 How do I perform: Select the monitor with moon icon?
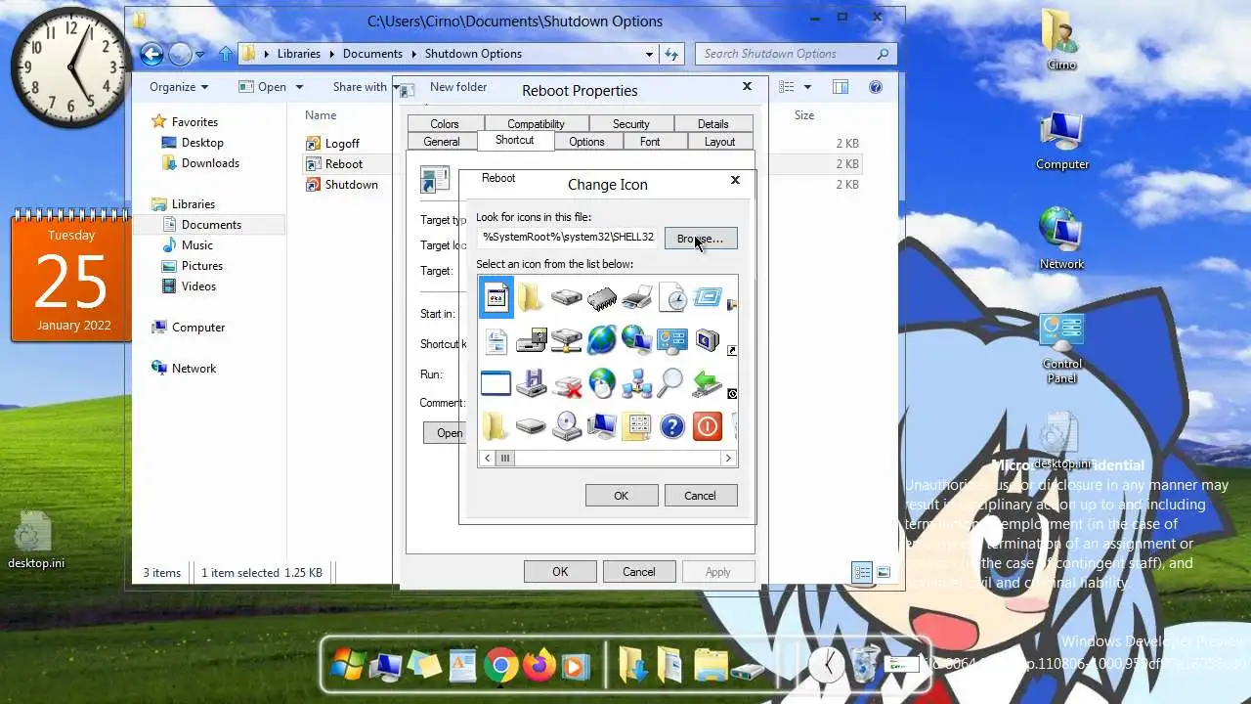point(708,340)
